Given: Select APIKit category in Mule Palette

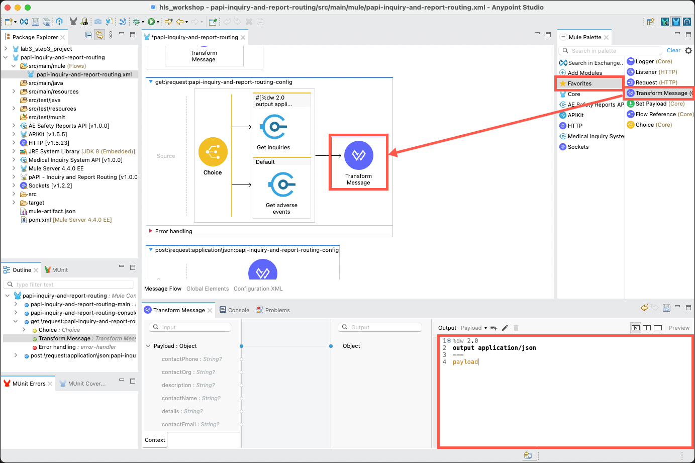Looking at the screenshot, I should point(571,115).
